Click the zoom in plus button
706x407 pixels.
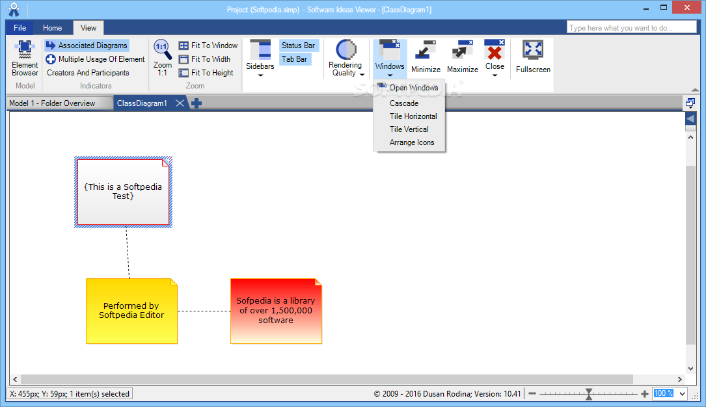645,394
